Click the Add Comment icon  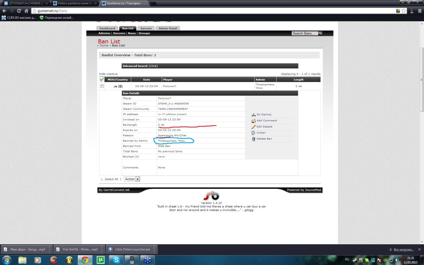point(253,120)
